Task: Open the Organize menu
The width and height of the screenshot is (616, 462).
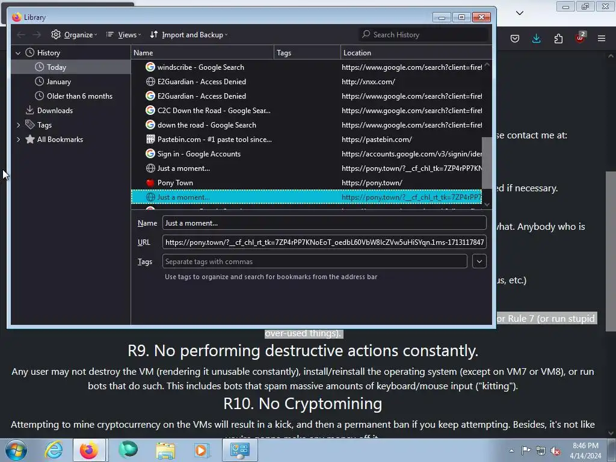Action: pos(74,34)
